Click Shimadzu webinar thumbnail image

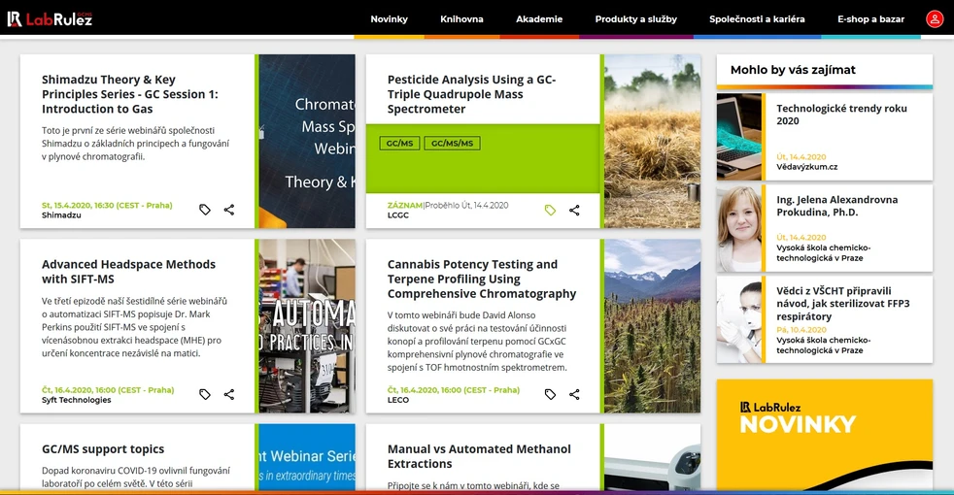click(x=307, y=141)
